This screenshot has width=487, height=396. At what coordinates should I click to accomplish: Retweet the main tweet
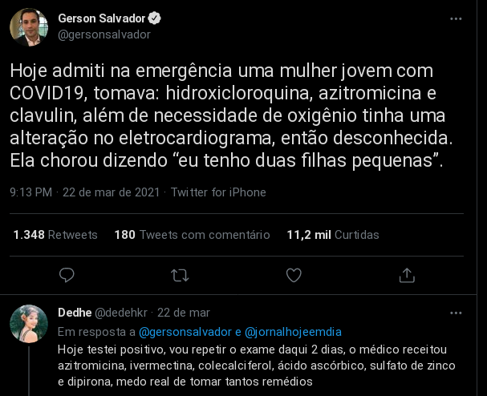(x=181, y=275)
